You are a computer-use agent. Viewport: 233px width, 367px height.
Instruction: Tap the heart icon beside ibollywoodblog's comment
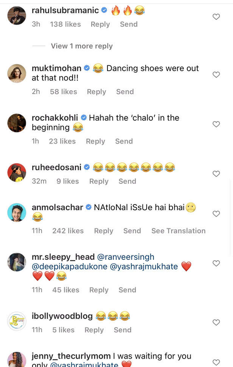(x=216, y=322)
